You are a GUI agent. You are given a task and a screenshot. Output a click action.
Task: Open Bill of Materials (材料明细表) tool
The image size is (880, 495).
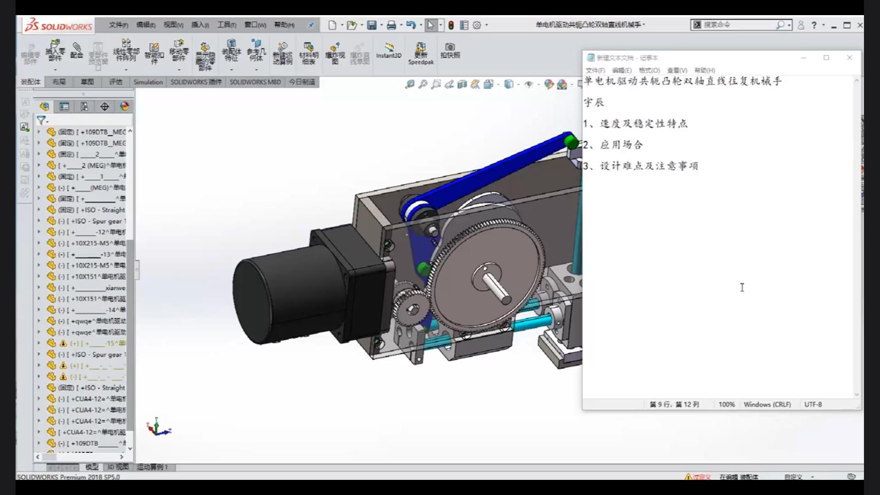click(x=308, y=54)
